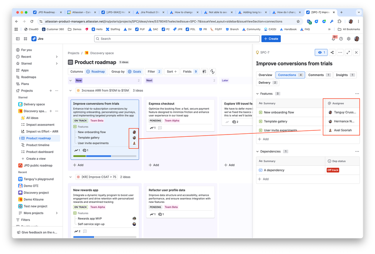Expand More projects chevron
The height and width of the screenshot is (254, 375).
(57, 213)
